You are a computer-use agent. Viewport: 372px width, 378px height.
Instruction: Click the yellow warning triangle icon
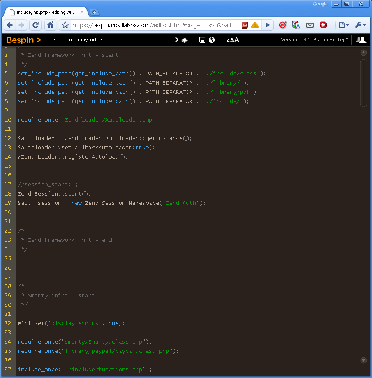255,25
